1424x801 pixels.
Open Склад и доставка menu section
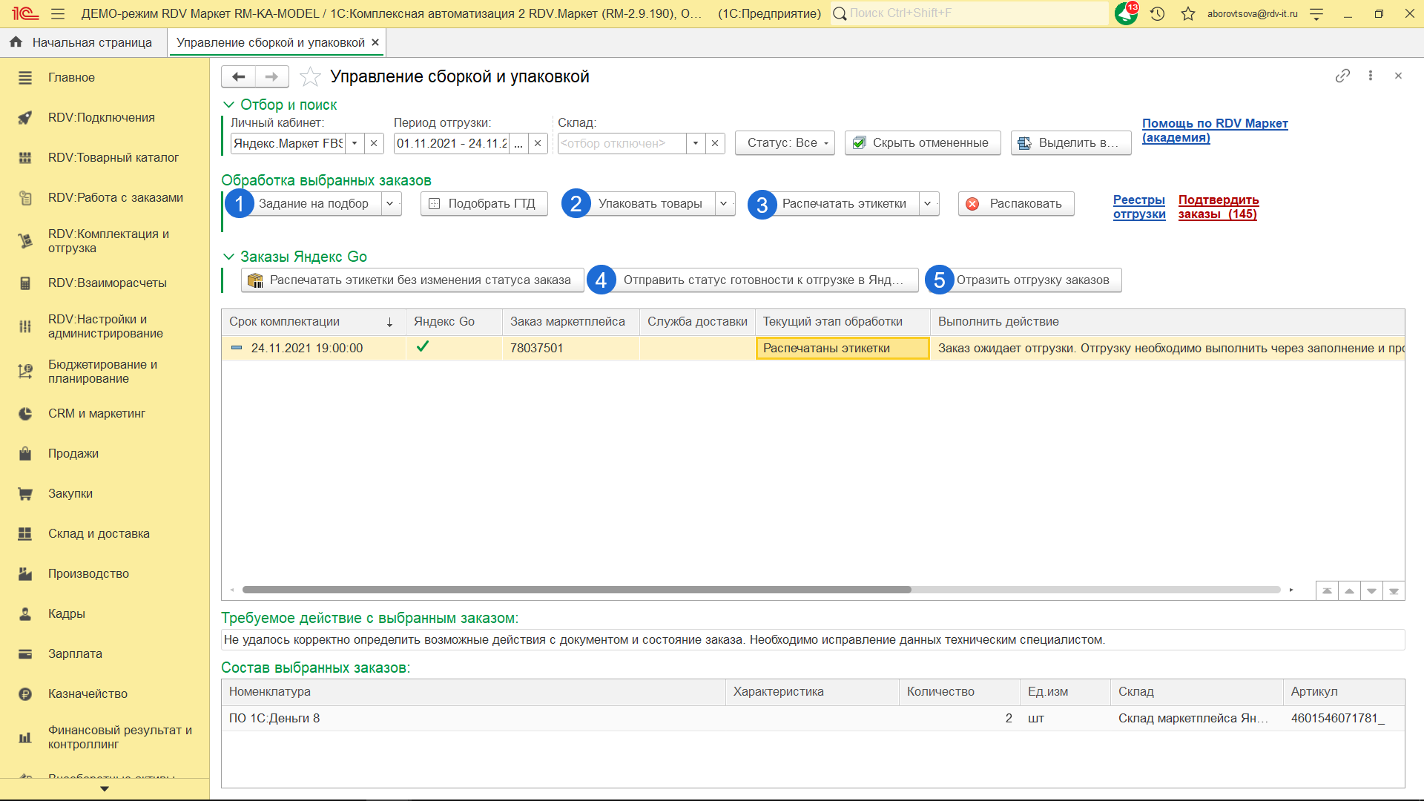[99, 533]
